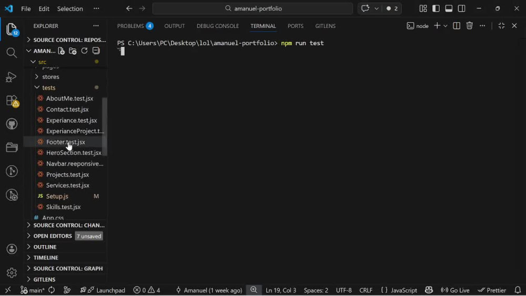This screenshot has height=296, width=526.
Task: Change the CRLF line ending setting
Action: [x=366, y=290]
